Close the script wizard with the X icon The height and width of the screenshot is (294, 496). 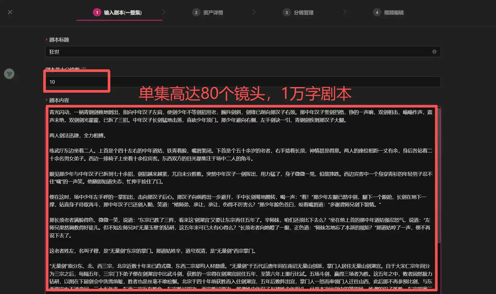(x=10, y=12)
